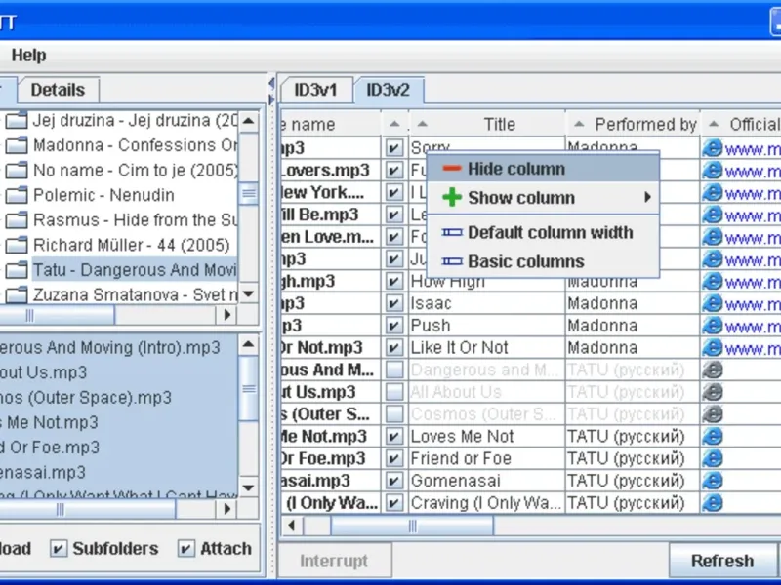Open the Help menu
This screenshot has width=781, height=585.
(x=29, y=55)
